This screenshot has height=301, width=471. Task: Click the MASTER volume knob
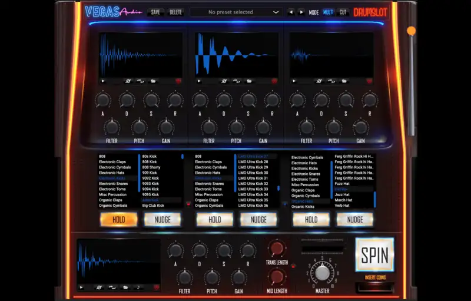point(322,273)
